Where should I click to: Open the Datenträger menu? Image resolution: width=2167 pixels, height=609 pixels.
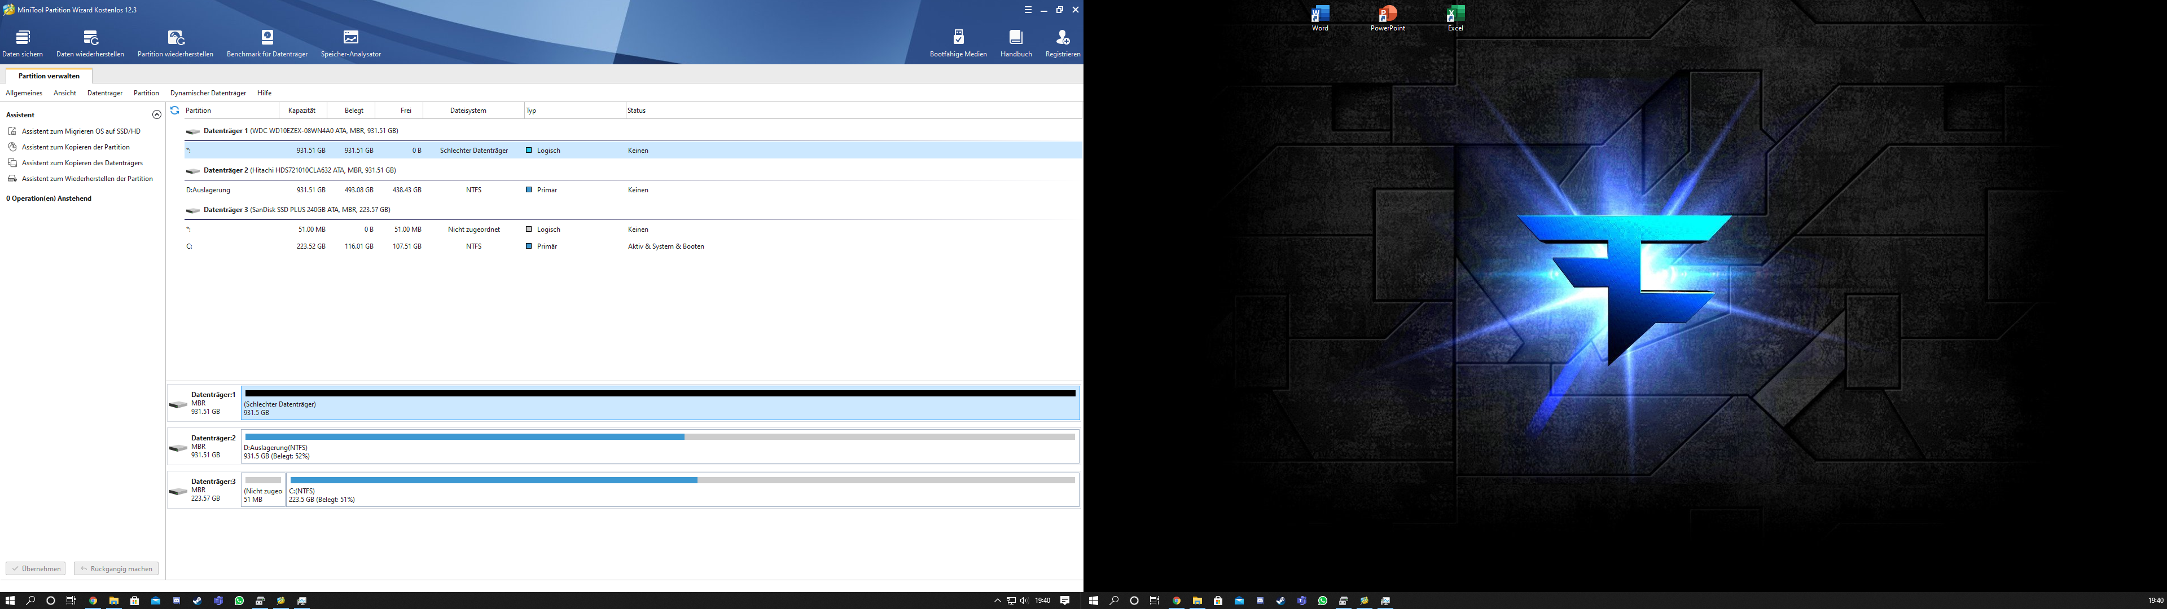tap(104, 94)
